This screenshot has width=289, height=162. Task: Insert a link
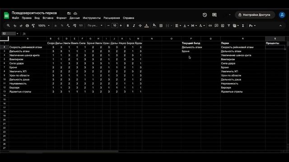pyautogui.click(x=210, y=26)
